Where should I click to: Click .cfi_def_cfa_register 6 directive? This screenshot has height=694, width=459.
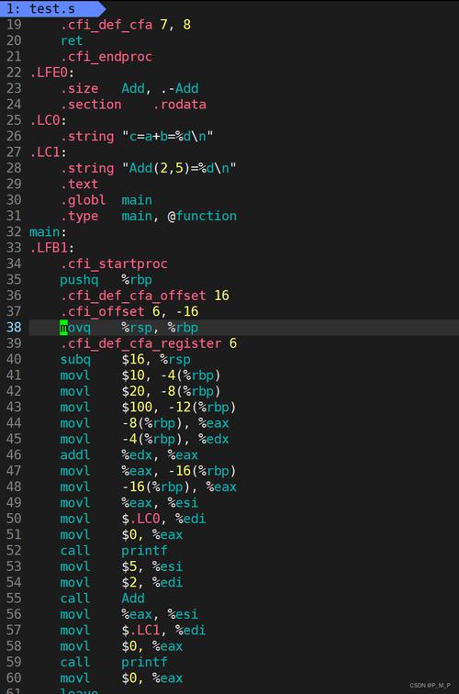(x=149, y=343)
